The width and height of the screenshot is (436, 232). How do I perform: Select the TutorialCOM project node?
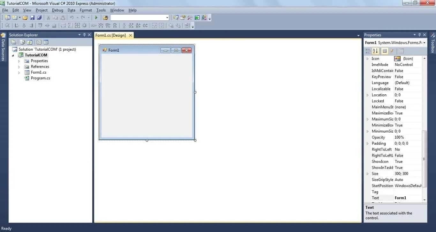[36, 55]
